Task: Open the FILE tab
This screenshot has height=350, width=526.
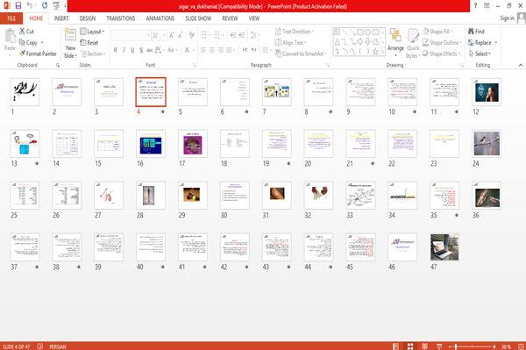Action: [x=11, y=18]
